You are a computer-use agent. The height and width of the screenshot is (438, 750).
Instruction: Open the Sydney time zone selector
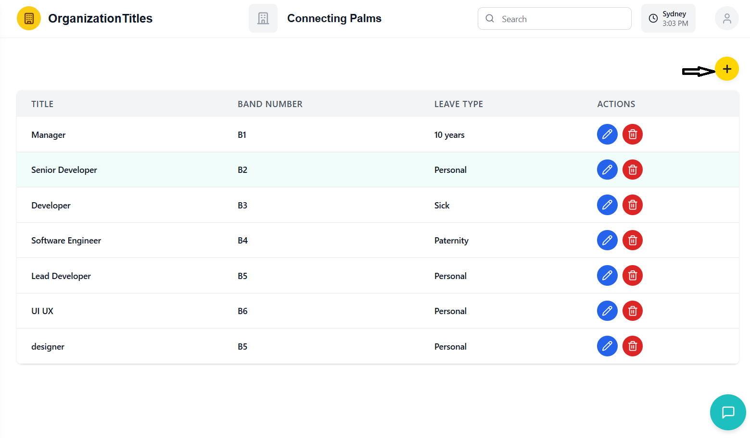(668, 19)
